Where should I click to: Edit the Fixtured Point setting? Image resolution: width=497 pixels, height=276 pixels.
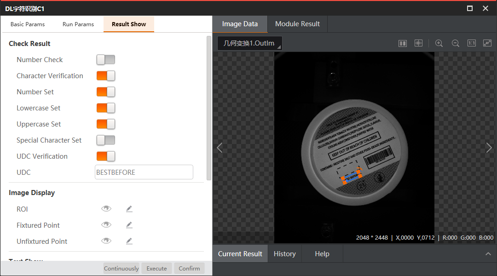pos(129,224)
